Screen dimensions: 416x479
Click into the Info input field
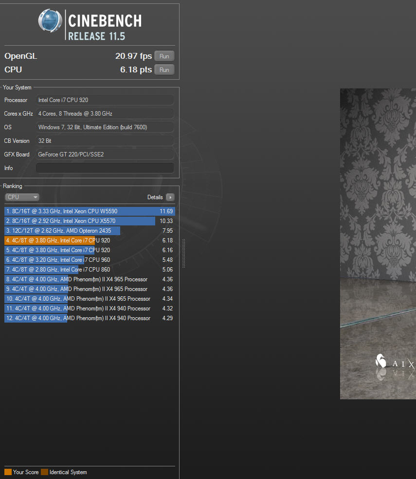tap(105, 168)
